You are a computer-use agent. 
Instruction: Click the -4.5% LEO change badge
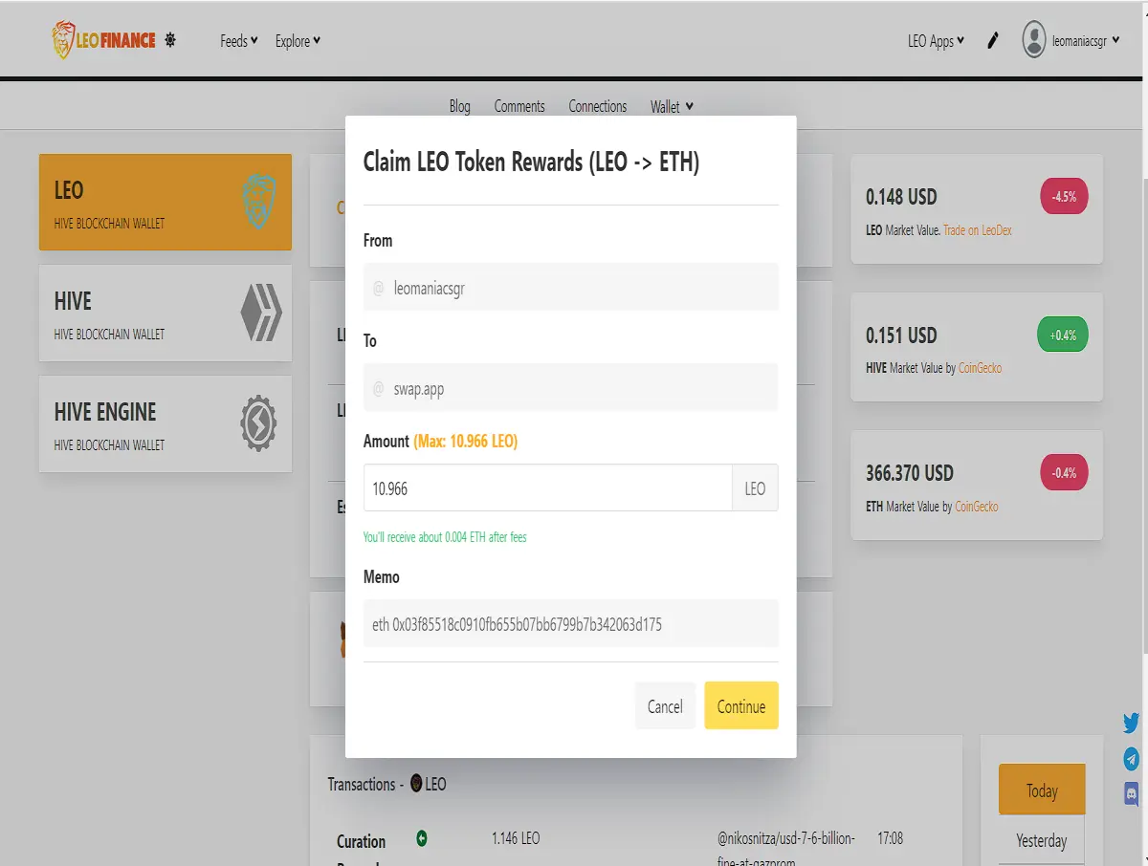point(1064,197)
